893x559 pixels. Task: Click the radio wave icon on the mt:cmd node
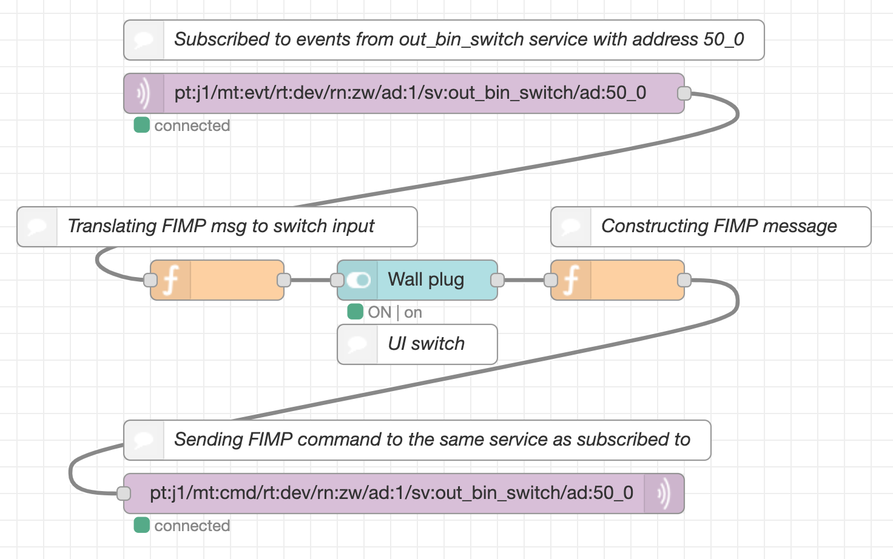[x=664, y=494]
